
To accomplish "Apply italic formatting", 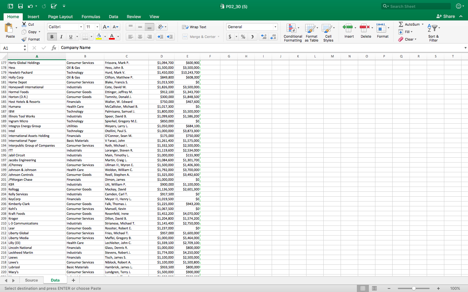I will tap(61, 37).
